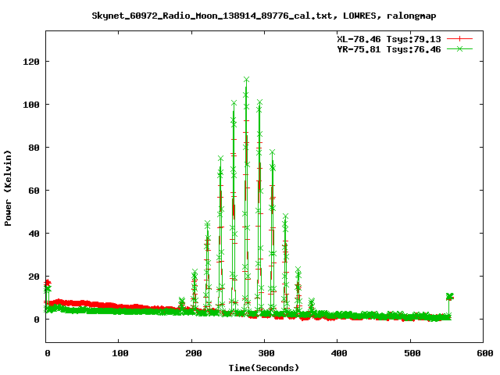Click the 300 tick label on x-axis
The height and width of the screenshot is (375, 500).
264,354
